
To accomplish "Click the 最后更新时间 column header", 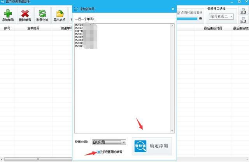I will pos(213,28).
